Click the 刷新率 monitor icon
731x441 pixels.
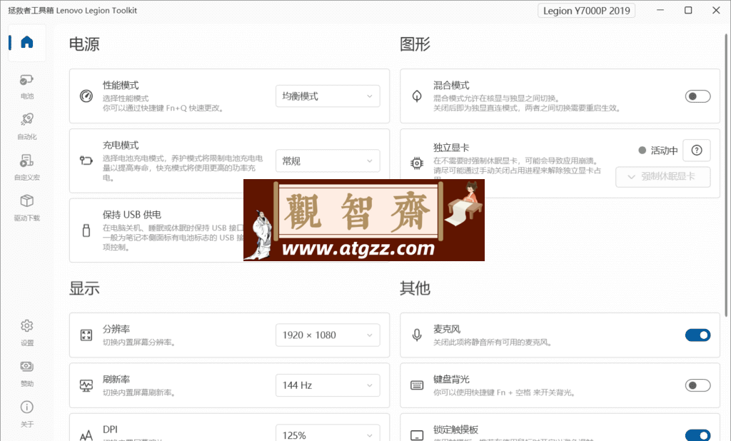86,385
